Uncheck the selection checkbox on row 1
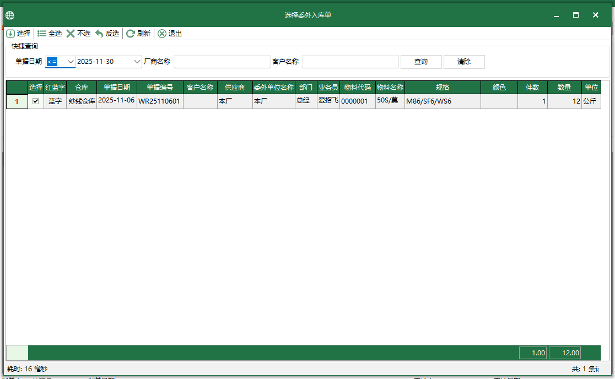 pyautogui.click(x=35, y=101)
